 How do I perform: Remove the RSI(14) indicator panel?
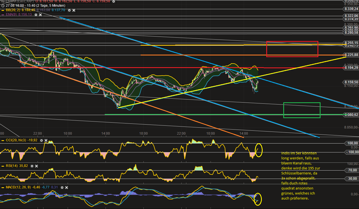pyautogui.click(x=36, y=166)
